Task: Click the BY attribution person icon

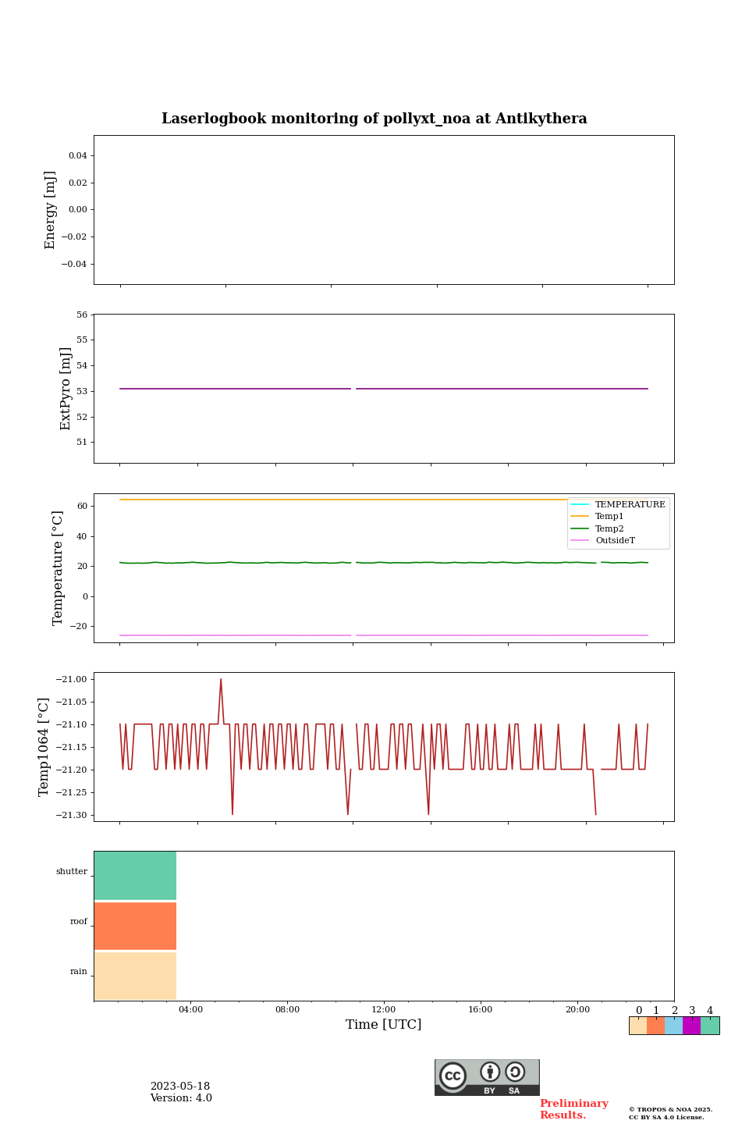Action: click(490, 1072)
